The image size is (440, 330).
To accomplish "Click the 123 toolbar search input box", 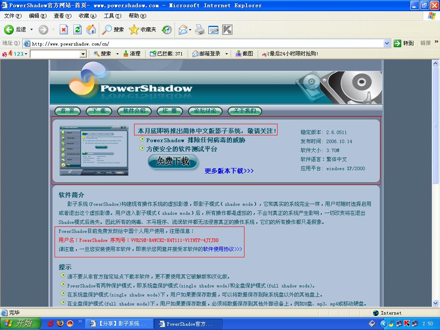I will [55, 54].
